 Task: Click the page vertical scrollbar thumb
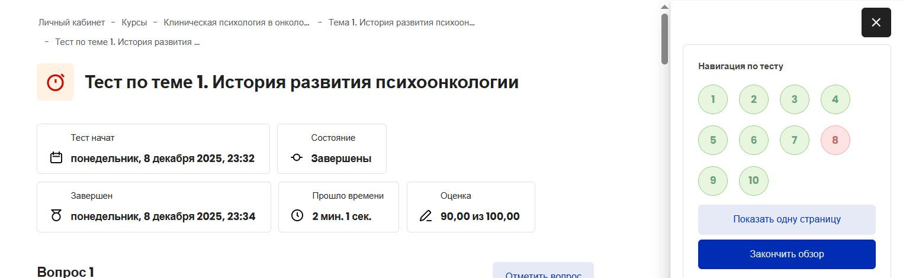(664, 38)
